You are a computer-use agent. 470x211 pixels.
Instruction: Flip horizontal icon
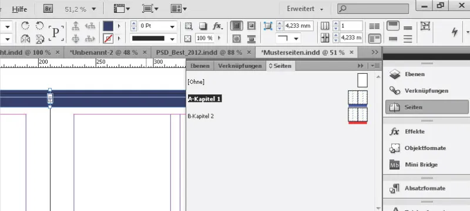coord(25,39)
